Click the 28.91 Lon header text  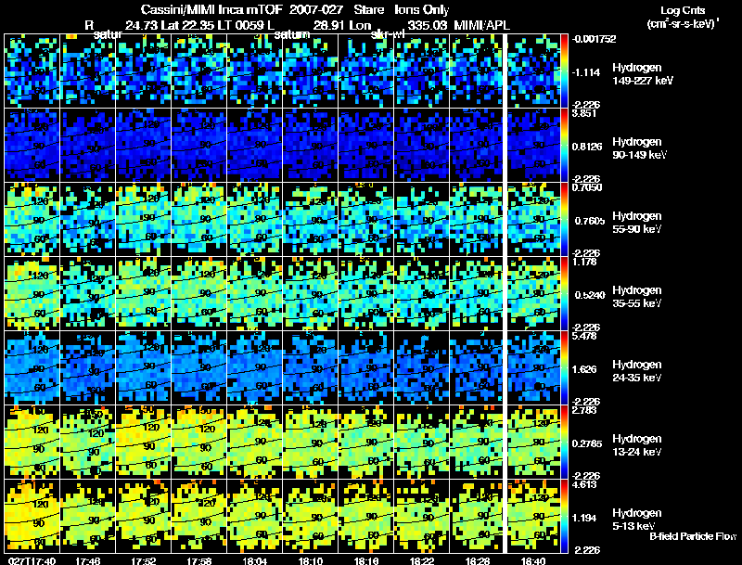[x=341, y=25]
